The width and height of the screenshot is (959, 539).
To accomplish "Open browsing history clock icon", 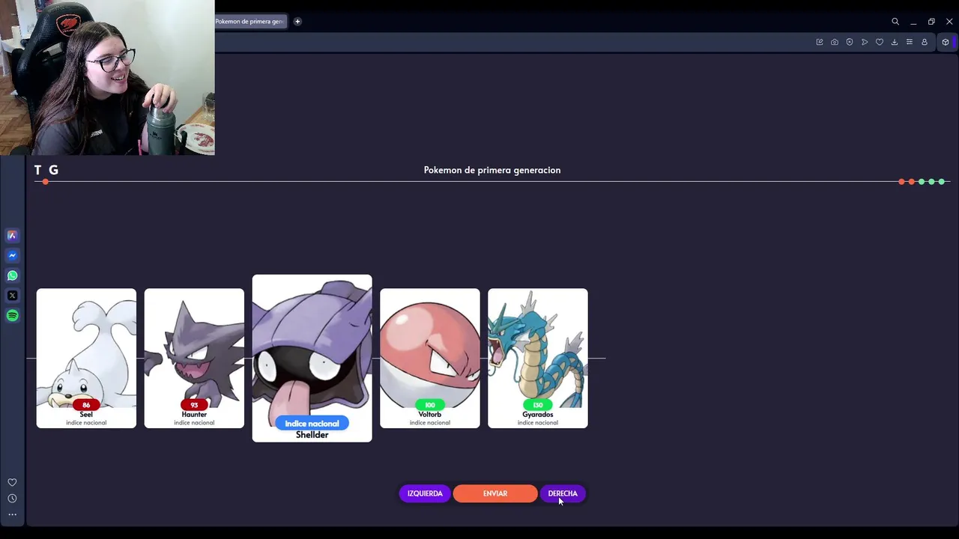I will 12,499.
